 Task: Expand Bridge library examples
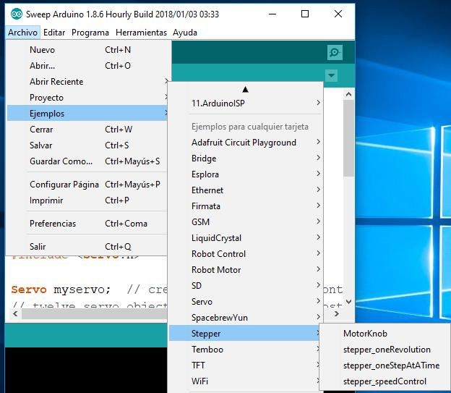(x=245, y=159)
